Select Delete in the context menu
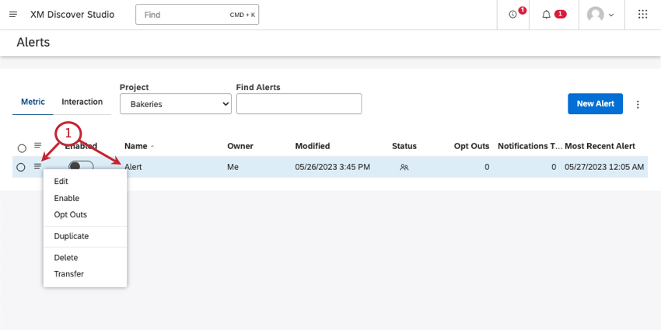The width and height of the screenshot is (661, 330). (66, 257)
